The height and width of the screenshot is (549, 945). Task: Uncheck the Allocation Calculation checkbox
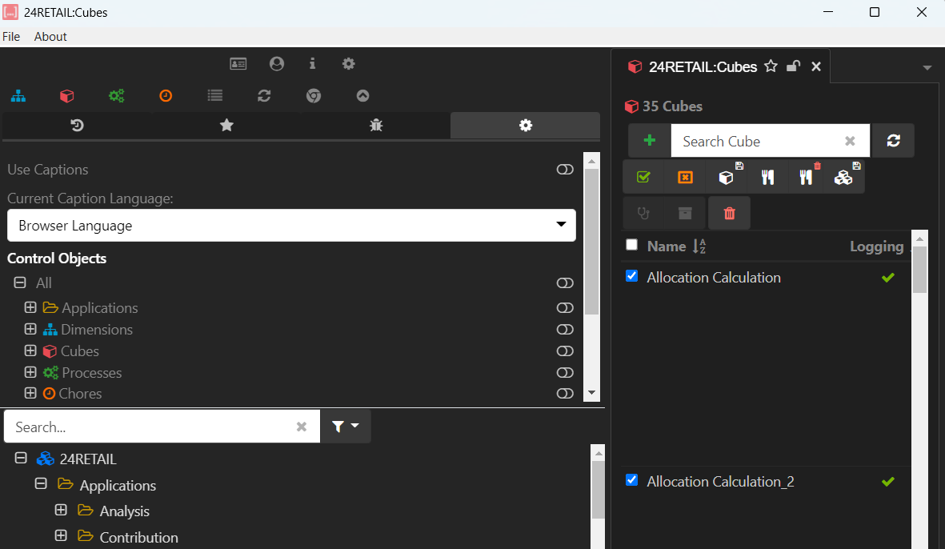[x=631, y=276]
